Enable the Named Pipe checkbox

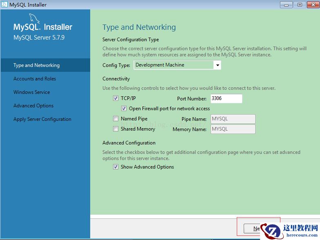tap(116, 118)
